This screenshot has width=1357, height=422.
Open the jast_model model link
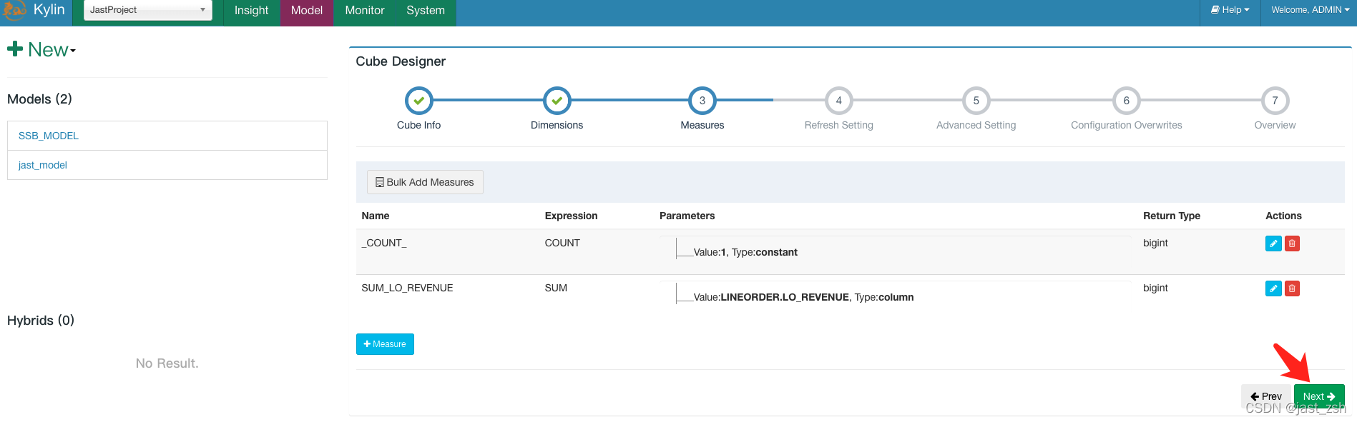[43, 165]
